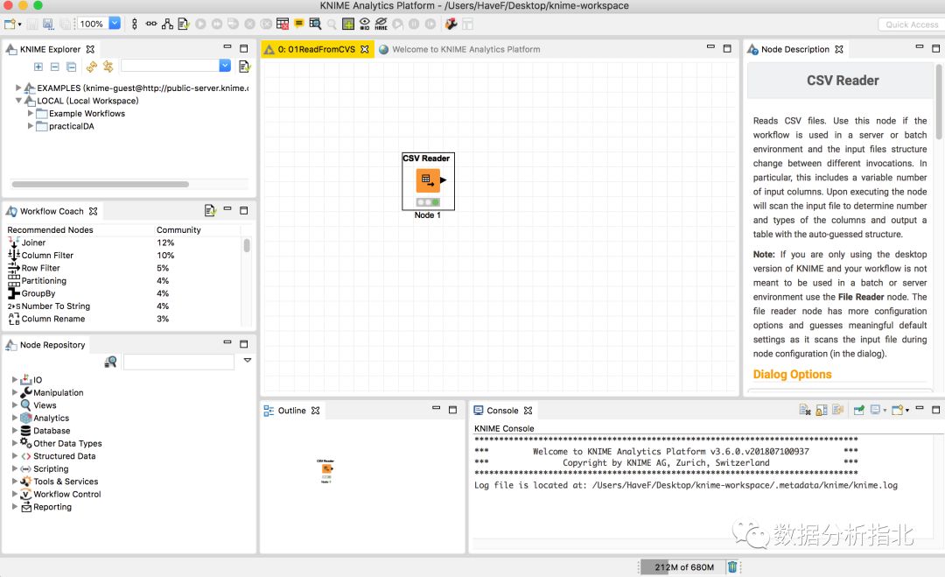Select the CSV Reader node on canvas
Image resolution: width=945 pixels, height=577 pixels.
[x=428, y=180]
